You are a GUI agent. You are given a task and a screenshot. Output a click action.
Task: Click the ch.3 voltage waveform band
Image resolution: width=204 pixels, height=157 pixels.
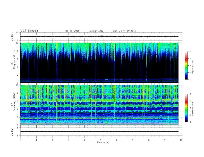point(99,131)
